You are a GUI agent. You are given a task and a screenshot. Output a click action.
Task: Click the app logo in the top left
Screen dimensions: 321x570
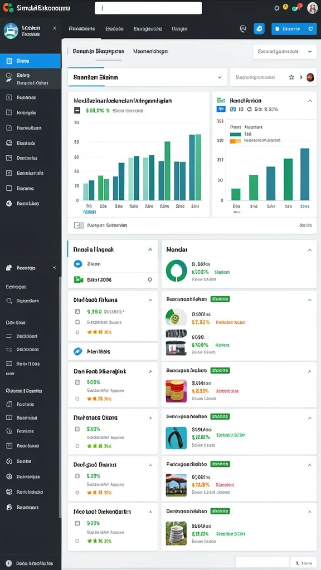8,8
